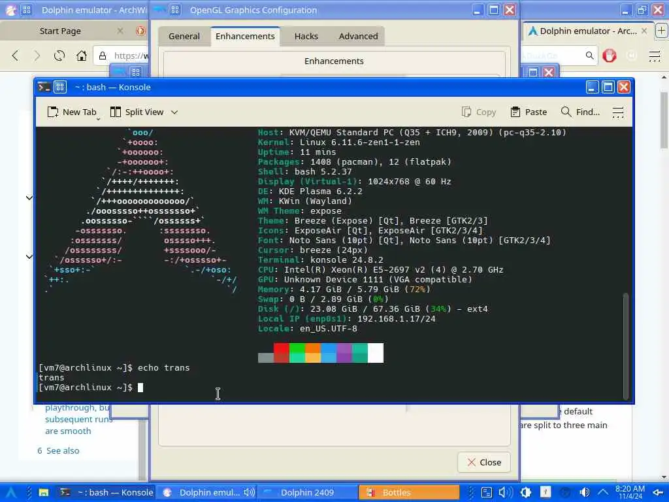This screenshot has height=502, width=669.
Task: Close the OpenGL Graphics Configuration dialog
Action: [484, 462]
